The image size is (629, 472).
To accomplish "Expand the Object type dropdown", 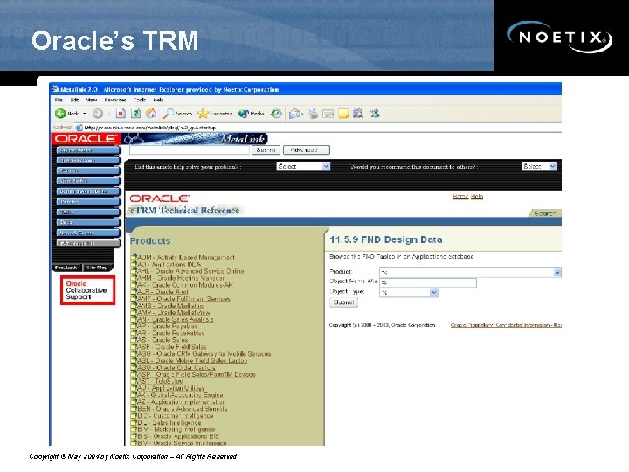I will click(x=433, y=293).
